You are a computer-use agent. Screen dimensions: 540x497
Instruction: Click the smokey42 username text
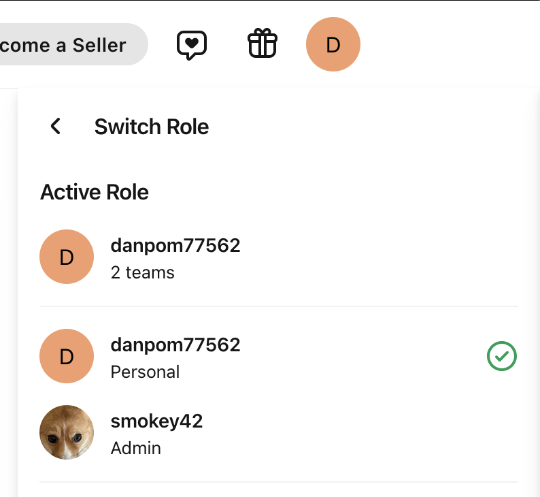click(x=156, y=421)
